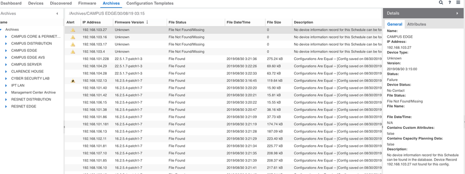Click the archive path breadcrumb text
Screen dimensions: 465x174
(x=107, y=13)
